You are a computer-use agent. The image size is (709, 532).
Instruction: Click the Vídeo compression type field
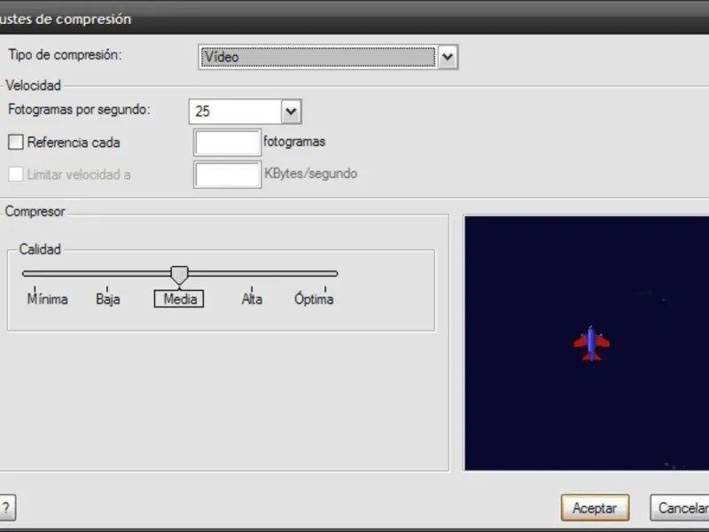click(x=318, y=57)
